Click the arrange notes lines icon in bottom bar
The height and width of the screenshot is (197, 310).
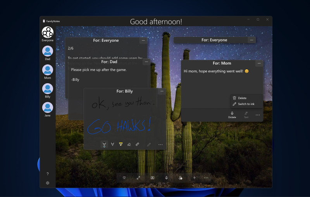[x=124, y=178]
